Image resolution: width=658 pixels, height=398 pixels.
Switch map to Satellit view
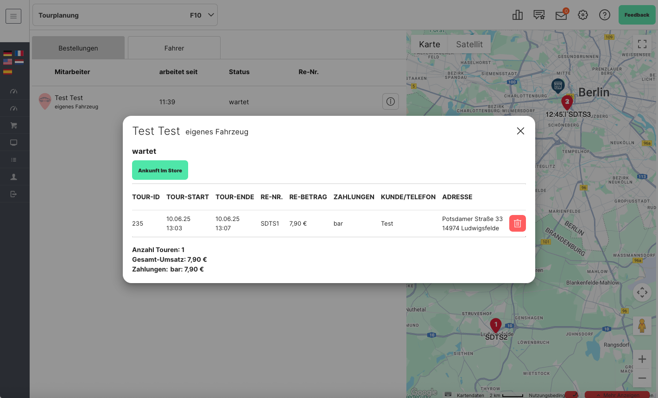click(469, 44)
